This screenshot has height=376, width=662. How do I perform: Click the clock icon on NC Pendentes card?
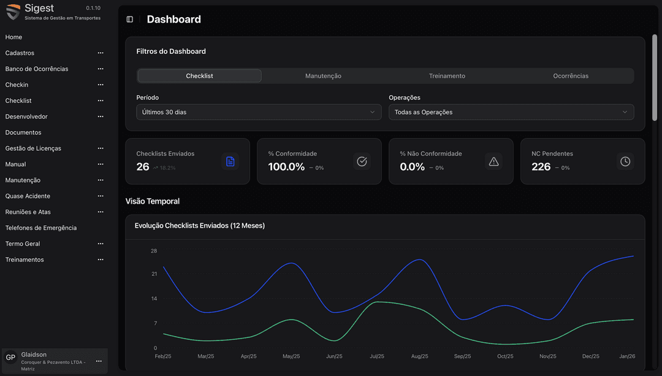625,161
